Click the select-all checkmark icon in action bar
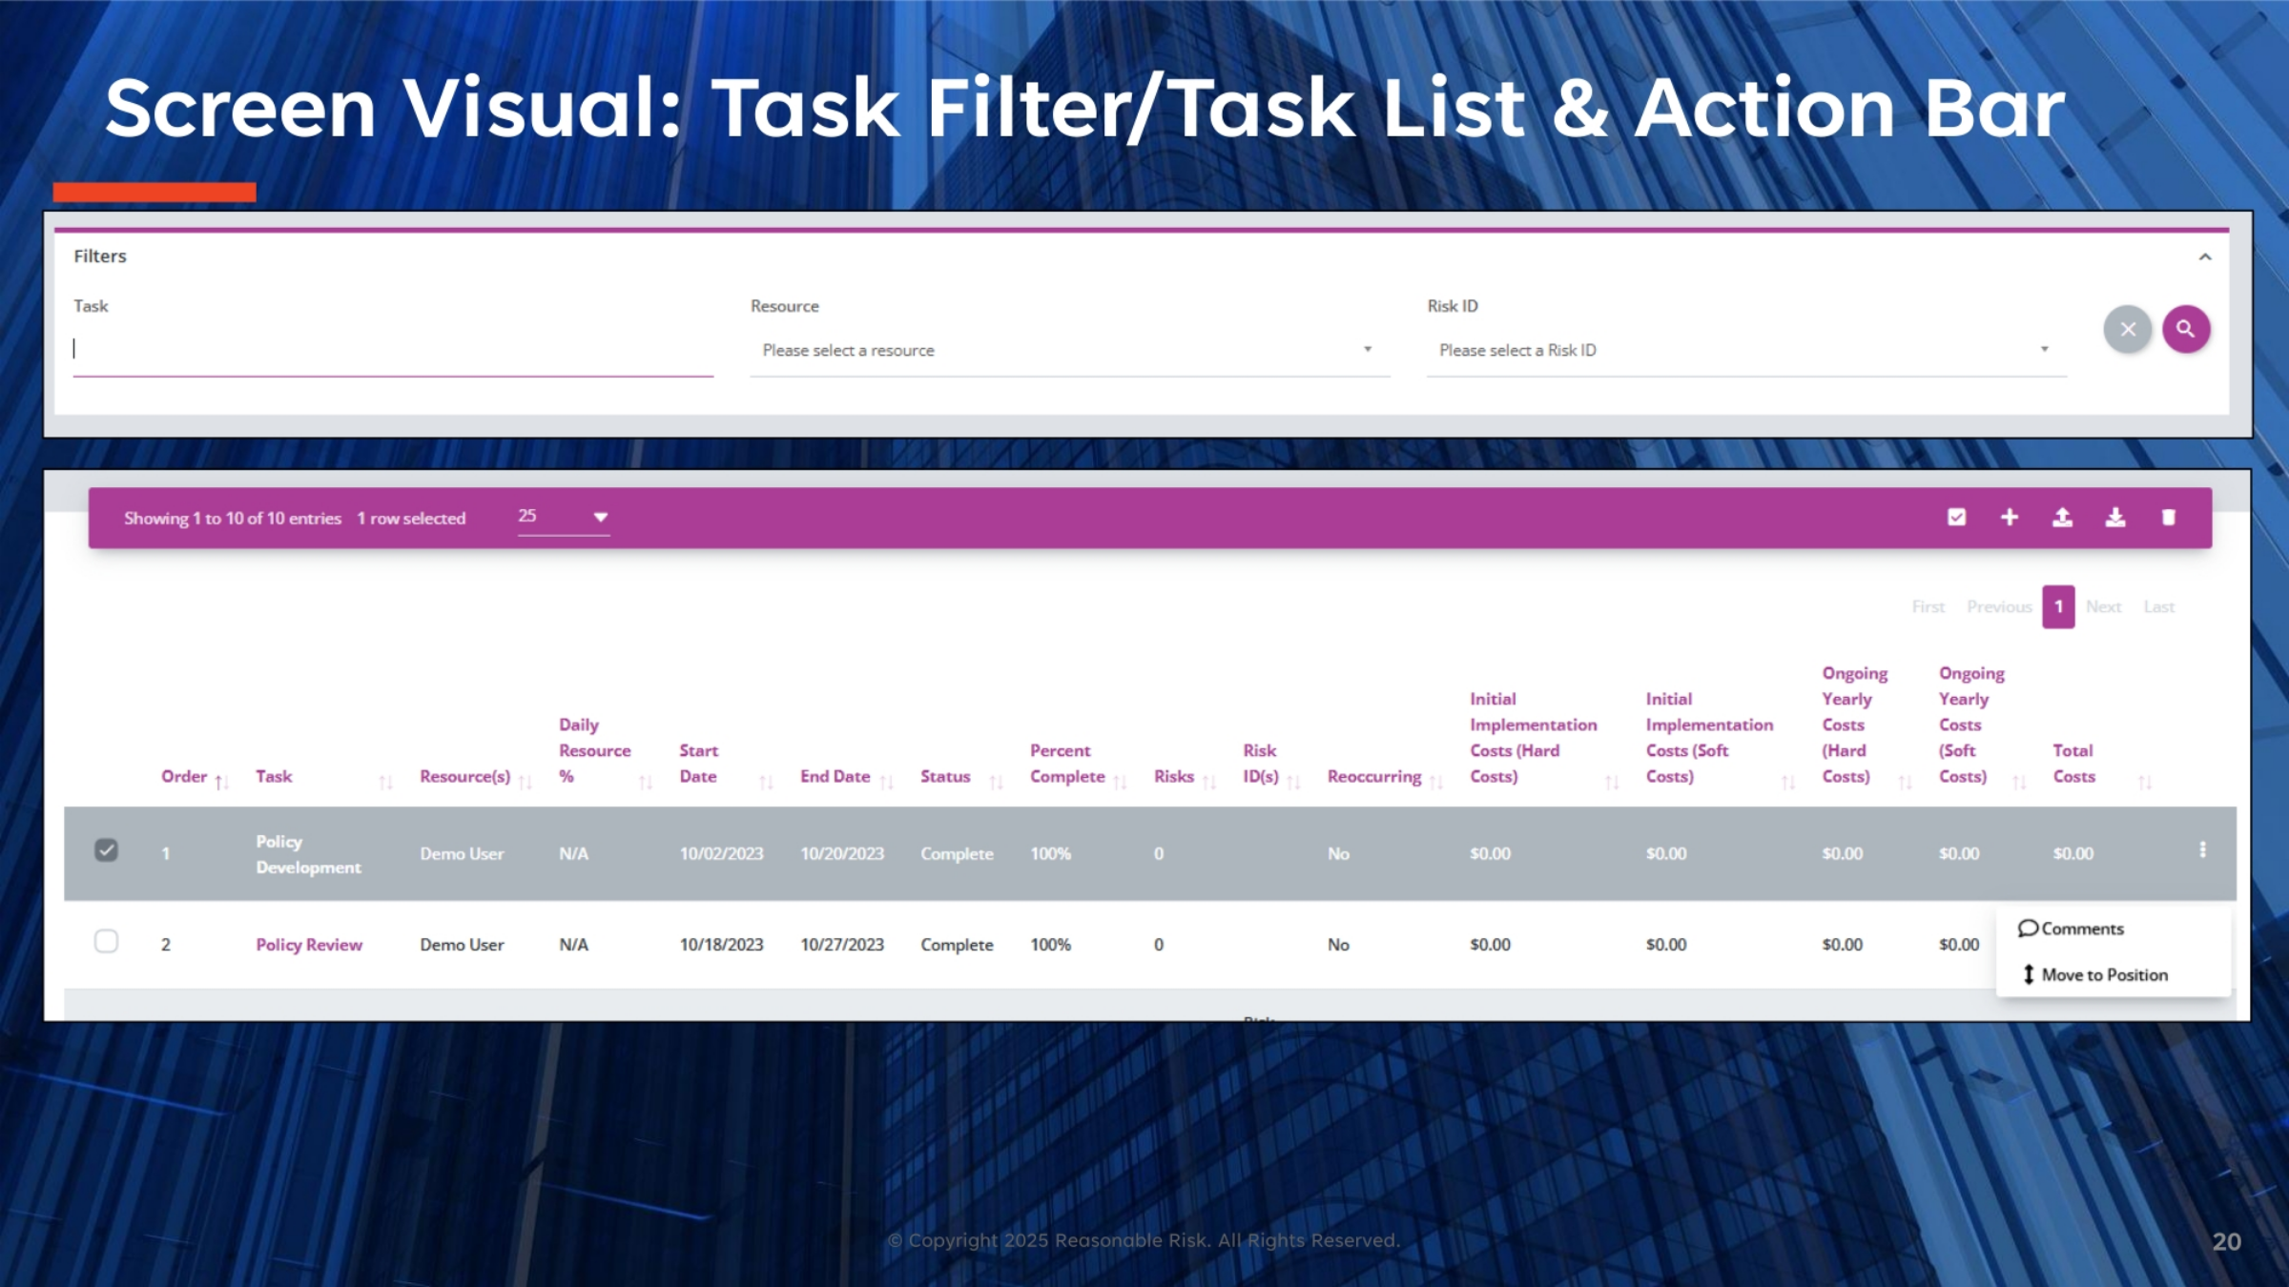This screenshot has width=2289, height=1287. point(1957,518)
